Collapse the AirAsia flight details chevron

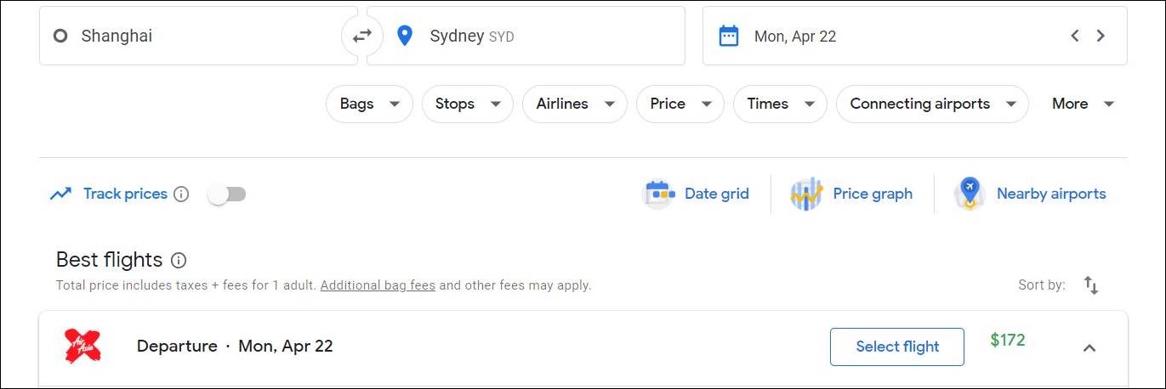point(1089,347)
